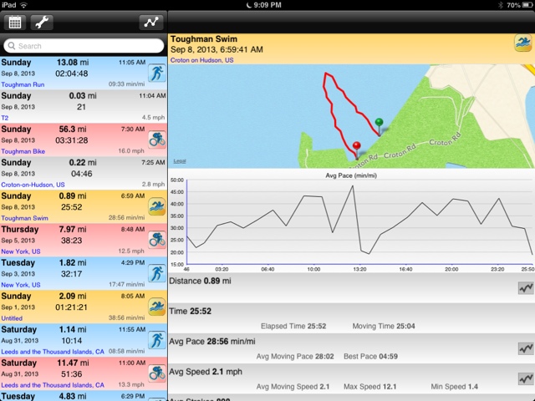Click the Avg Pace (min/mi) chart title
Viewport: 535px width, 401px height.
pyautogui.click(x=351, y=175)
